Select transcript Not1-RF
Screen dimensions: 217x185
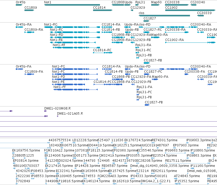click(59, 45)
